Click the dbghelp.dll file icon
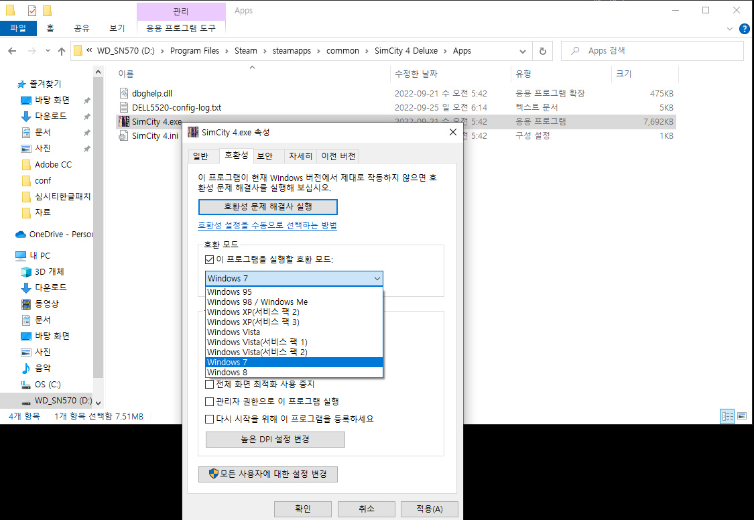Viewport: 754px width, 520px height. [x=124, y=93]
